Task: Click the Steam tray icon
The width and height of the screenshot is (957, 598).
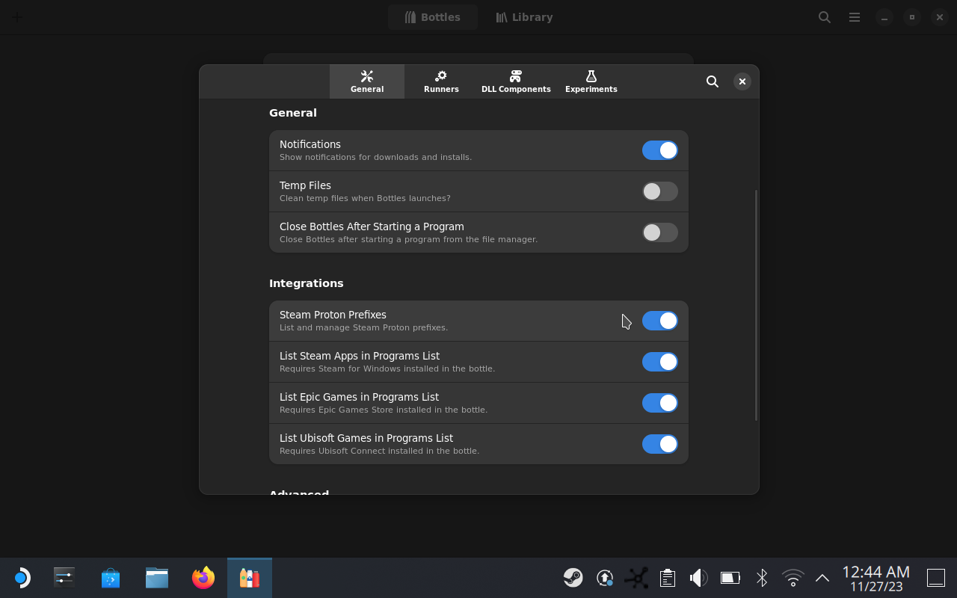Action: (x=573, y=578)
